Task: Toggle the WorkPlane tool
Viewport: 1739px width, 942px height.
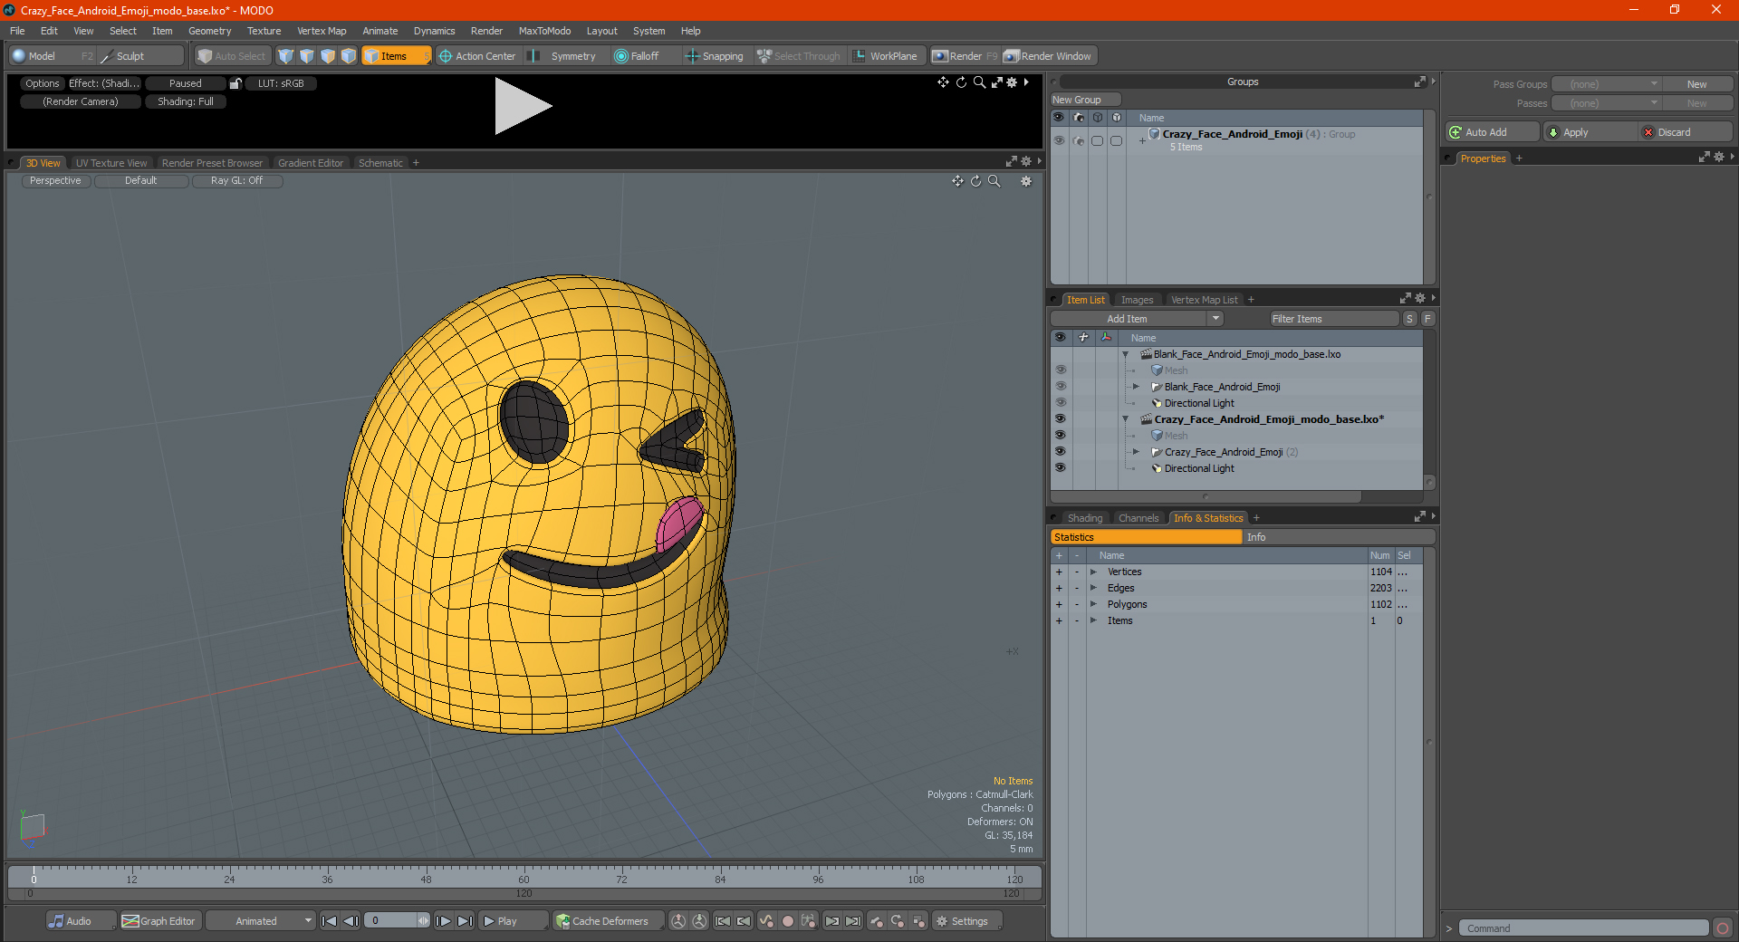Action: (885, 56)
